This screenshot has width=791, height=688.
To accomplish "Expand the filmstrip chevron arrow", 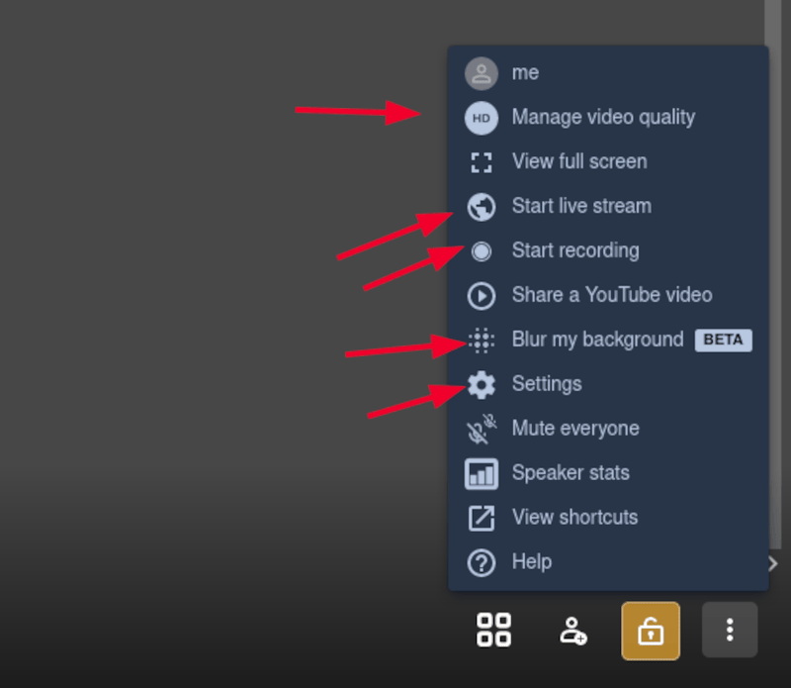I will click(773, 563).
